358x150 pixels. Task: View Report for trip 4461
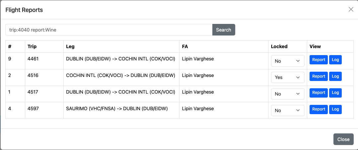coord(319,60)
